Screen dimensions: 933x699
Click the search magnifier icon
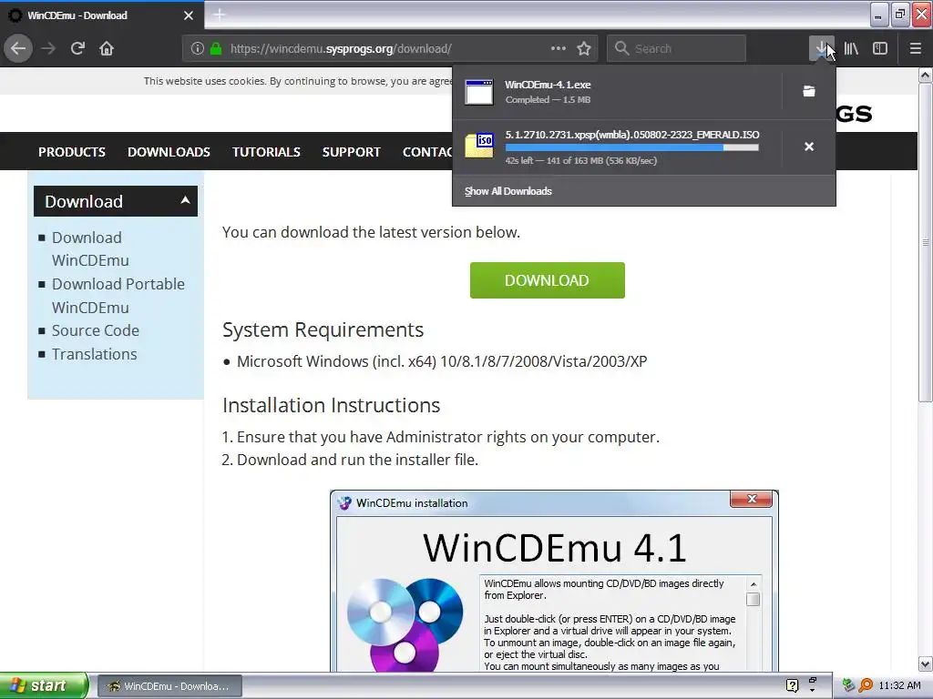coord(621,48)
